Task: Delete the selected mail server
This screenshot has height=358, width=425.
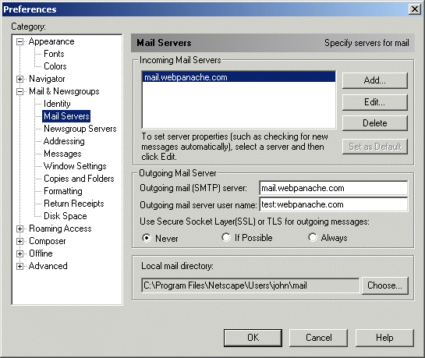Action: click(375, 123)
